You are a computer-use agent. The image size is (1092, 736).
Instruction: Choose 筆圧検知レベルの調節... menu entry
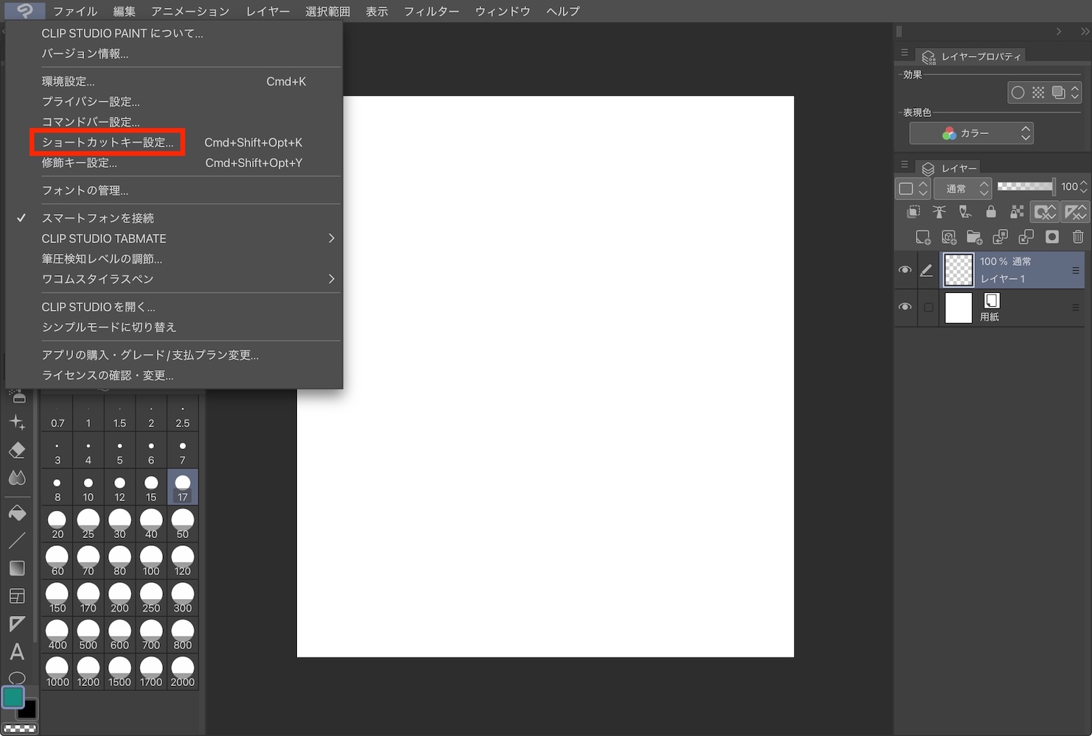[174, 259]
